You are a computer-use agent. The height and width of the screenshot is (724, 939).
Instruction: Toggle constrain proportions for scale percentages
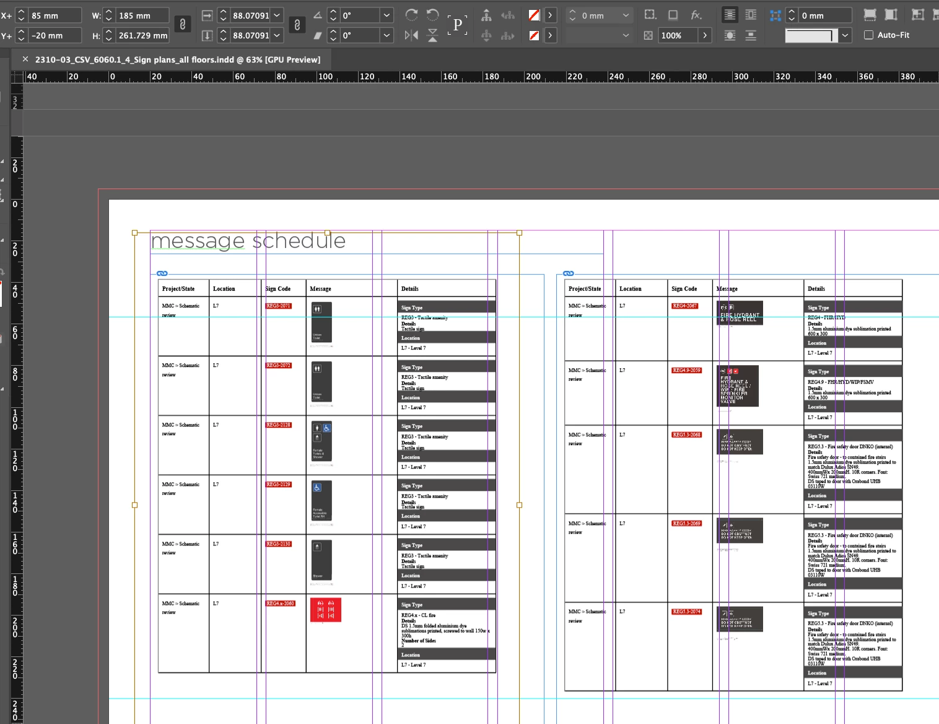pyautogui.click(x=297, y=25)
